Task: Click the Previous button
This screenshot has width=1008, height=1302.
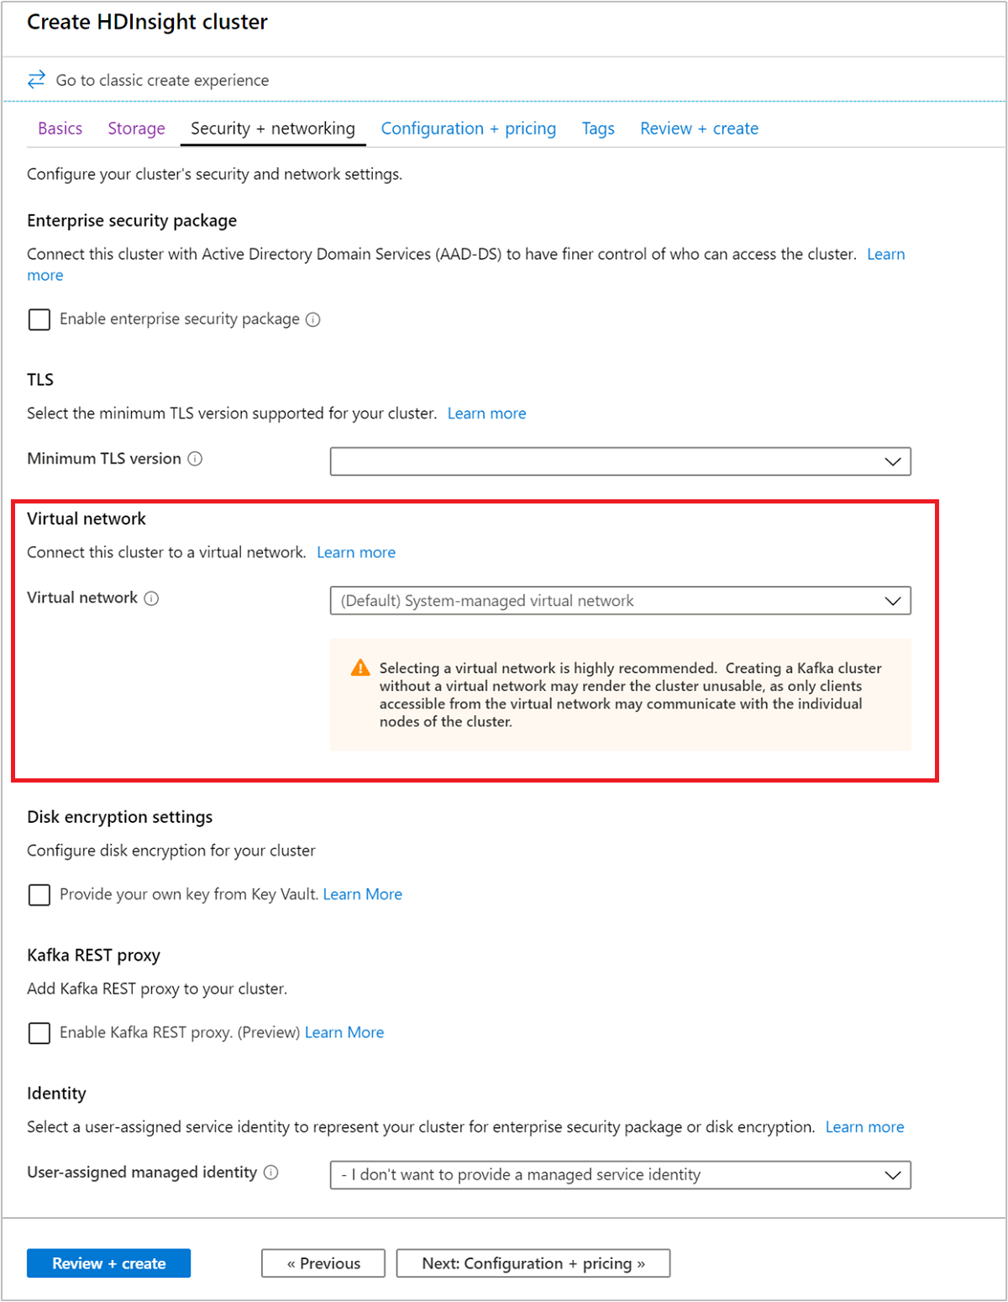Action: 323,1263
